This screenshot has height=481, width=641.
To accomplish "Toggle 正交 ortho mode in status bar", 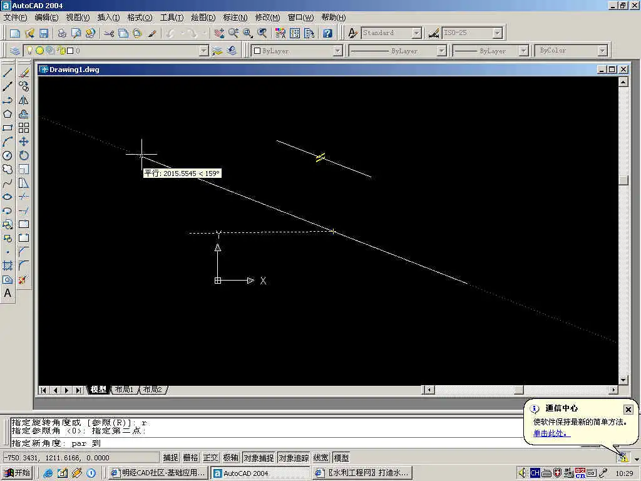I will [210, 458].
